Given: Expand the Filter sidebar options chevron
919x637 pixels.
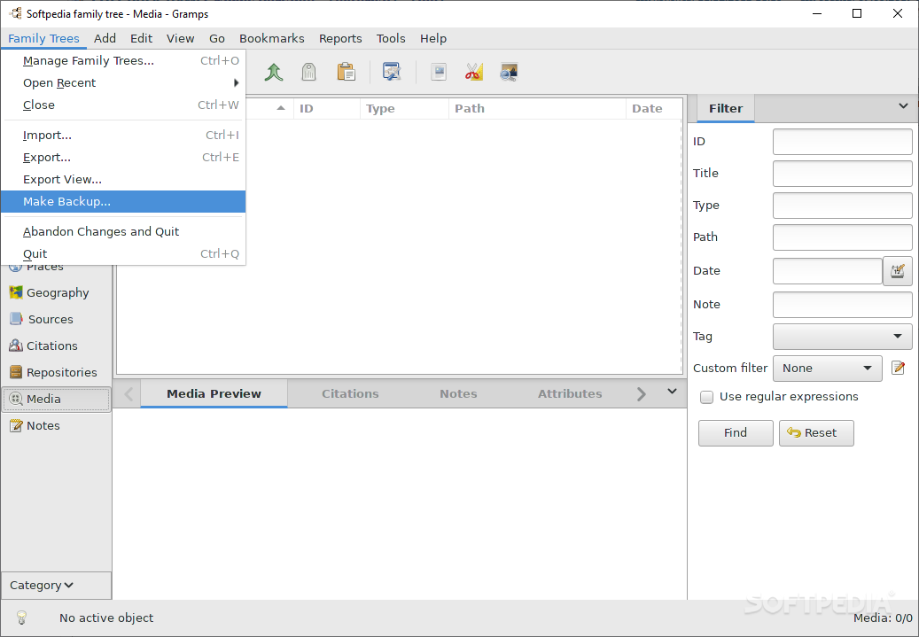Looking at the screenshot, I should [903, 106].
